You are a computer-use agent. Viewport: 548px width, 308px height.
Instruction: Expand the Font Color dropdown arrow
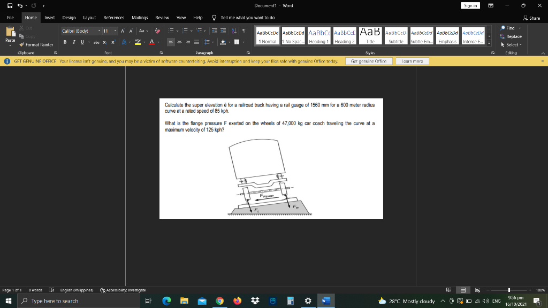click(158, 42)
